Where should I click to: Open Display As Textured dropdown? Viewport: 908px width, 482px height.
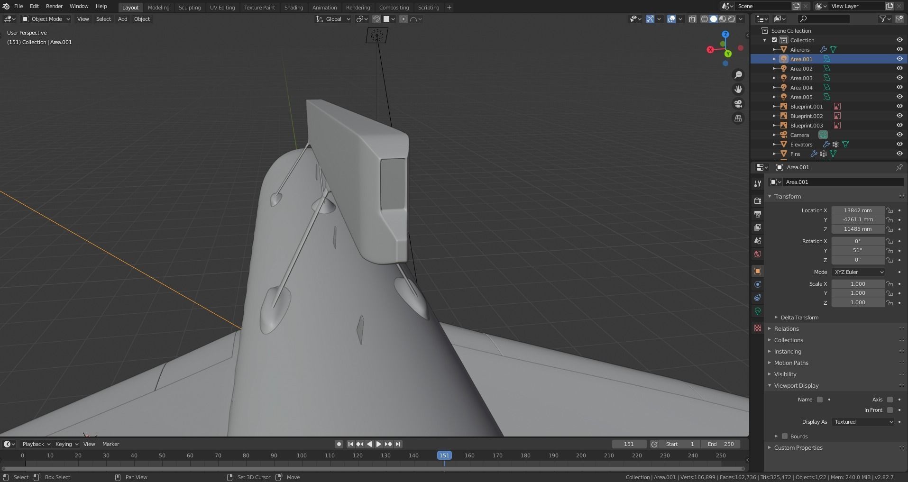[x=863, y=422]
